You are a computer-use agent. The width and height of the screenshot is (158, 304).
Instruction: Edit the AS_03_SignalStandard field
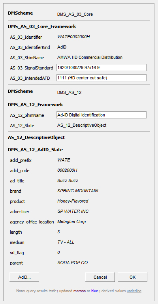[x=102, y=68]
